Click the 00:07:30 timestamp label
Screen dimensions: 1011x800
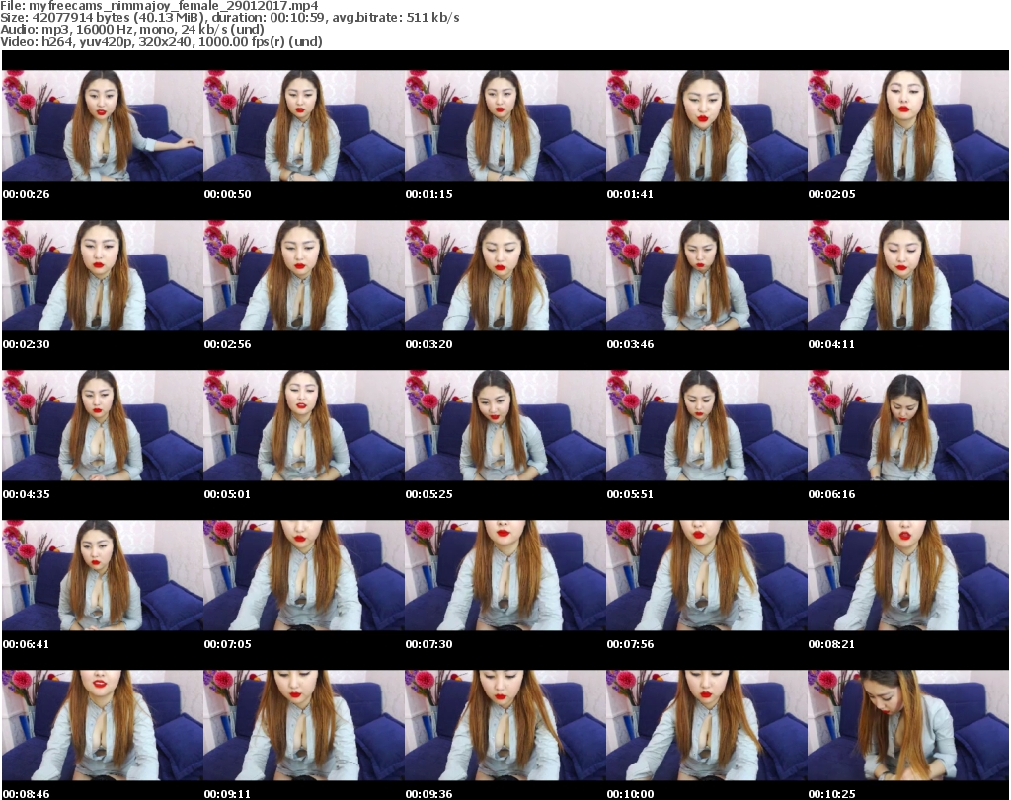(428, 644)
